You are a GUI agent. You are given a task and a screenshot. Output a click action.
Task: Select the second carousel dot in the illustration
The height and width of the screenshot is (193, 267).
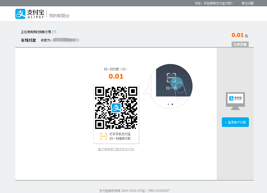(x=172, y=104)
